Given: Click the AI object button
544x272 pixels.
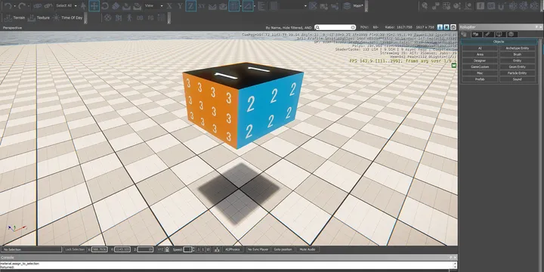Looking at the screenshot, I should point(480,48).
